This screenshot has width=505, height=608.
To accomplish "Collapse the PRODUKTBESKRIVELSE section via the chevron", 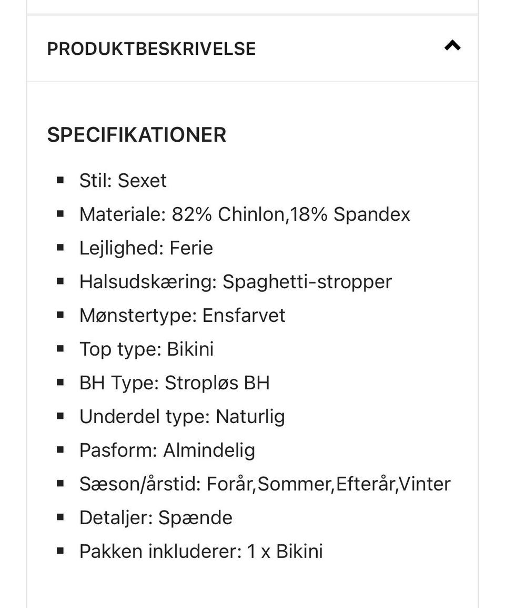I will tap(452, 46).
